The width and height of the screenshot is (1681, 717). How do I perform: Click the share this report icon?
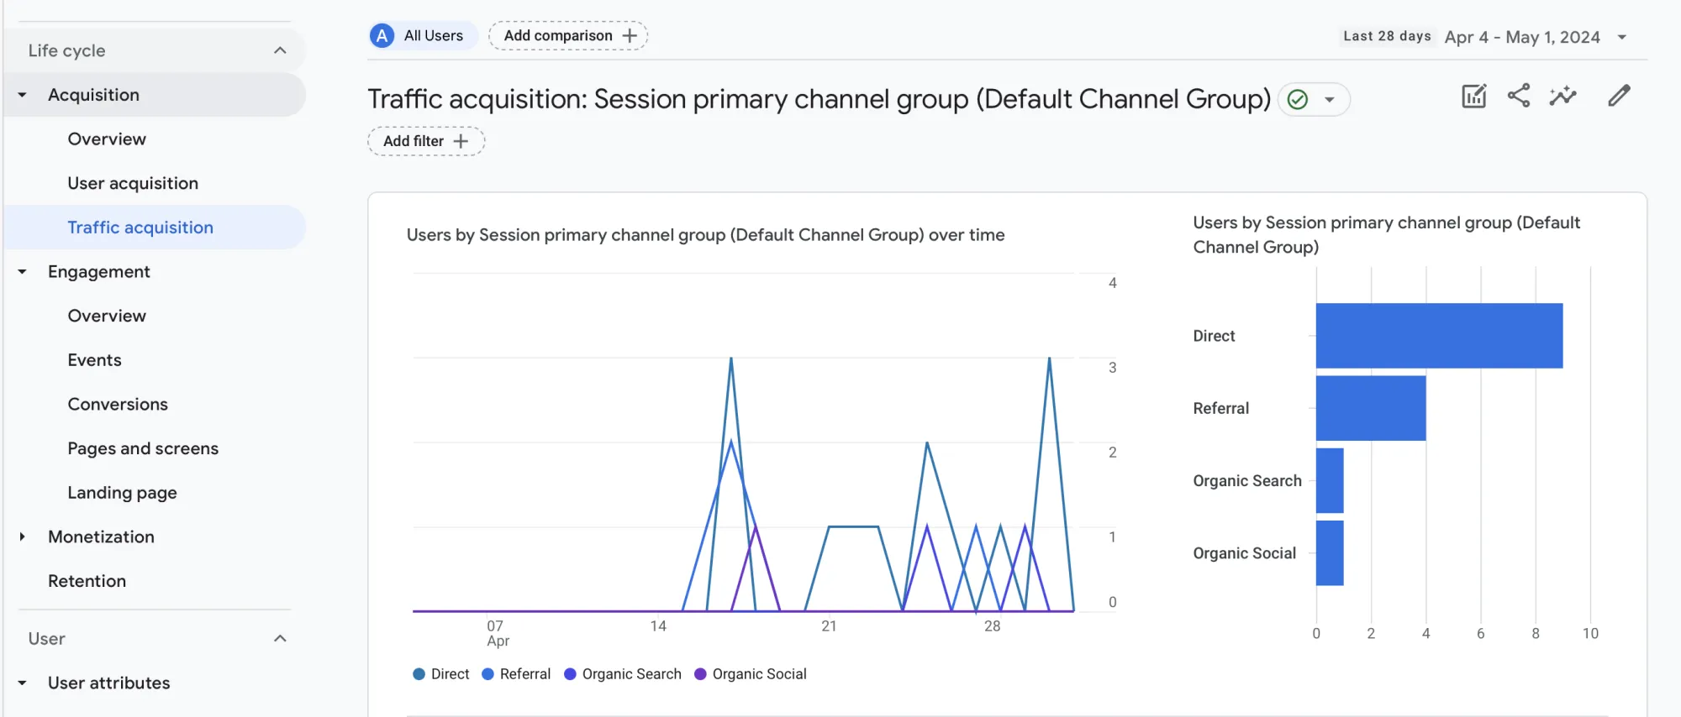[x=1518, y=96]
